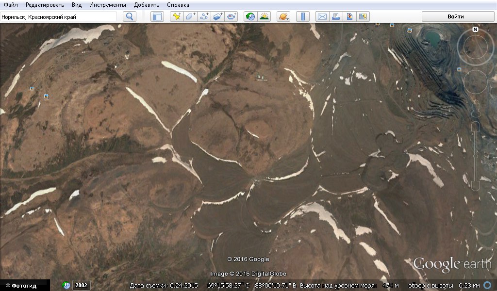Email the current view
497x291 pixels.
pyautogui.click(x=322, y=16)
